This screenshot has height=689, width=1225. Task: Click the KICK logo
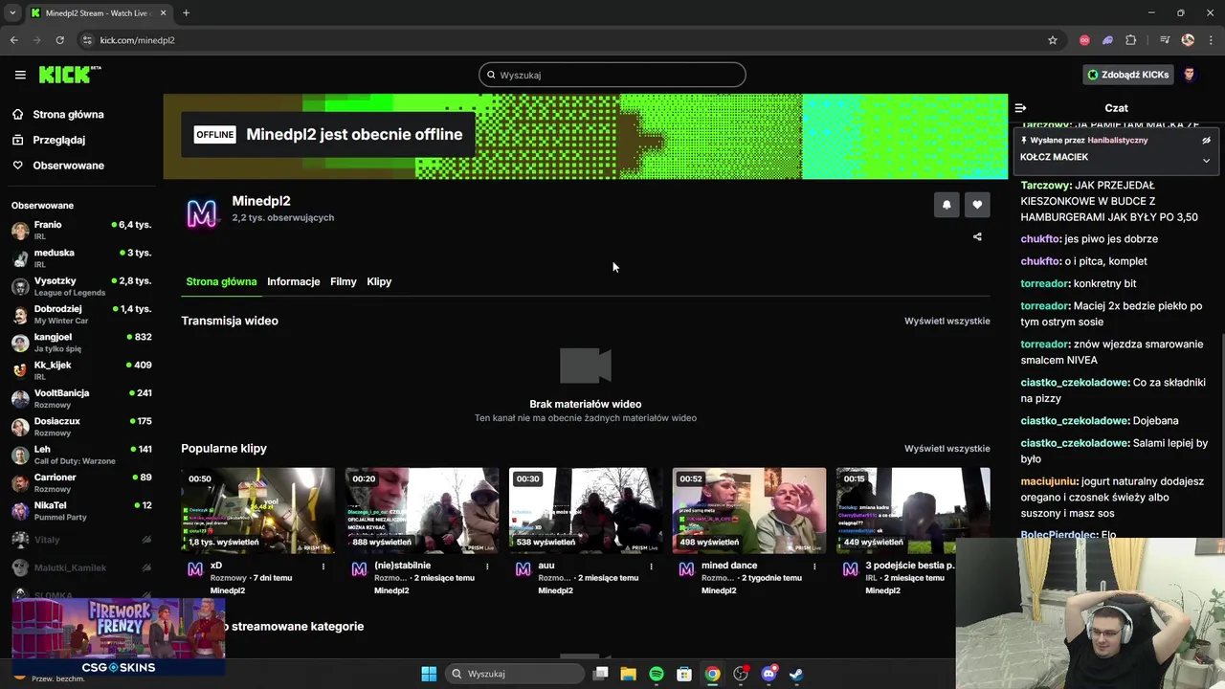pyautogui.click(x=70, y=75)
